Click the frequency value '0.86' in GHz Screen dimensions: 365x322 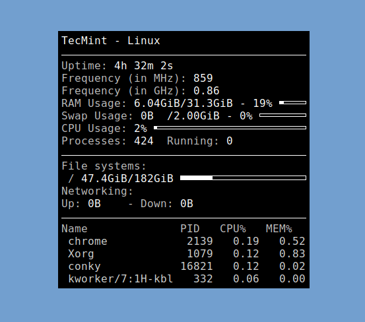point(206,91)
